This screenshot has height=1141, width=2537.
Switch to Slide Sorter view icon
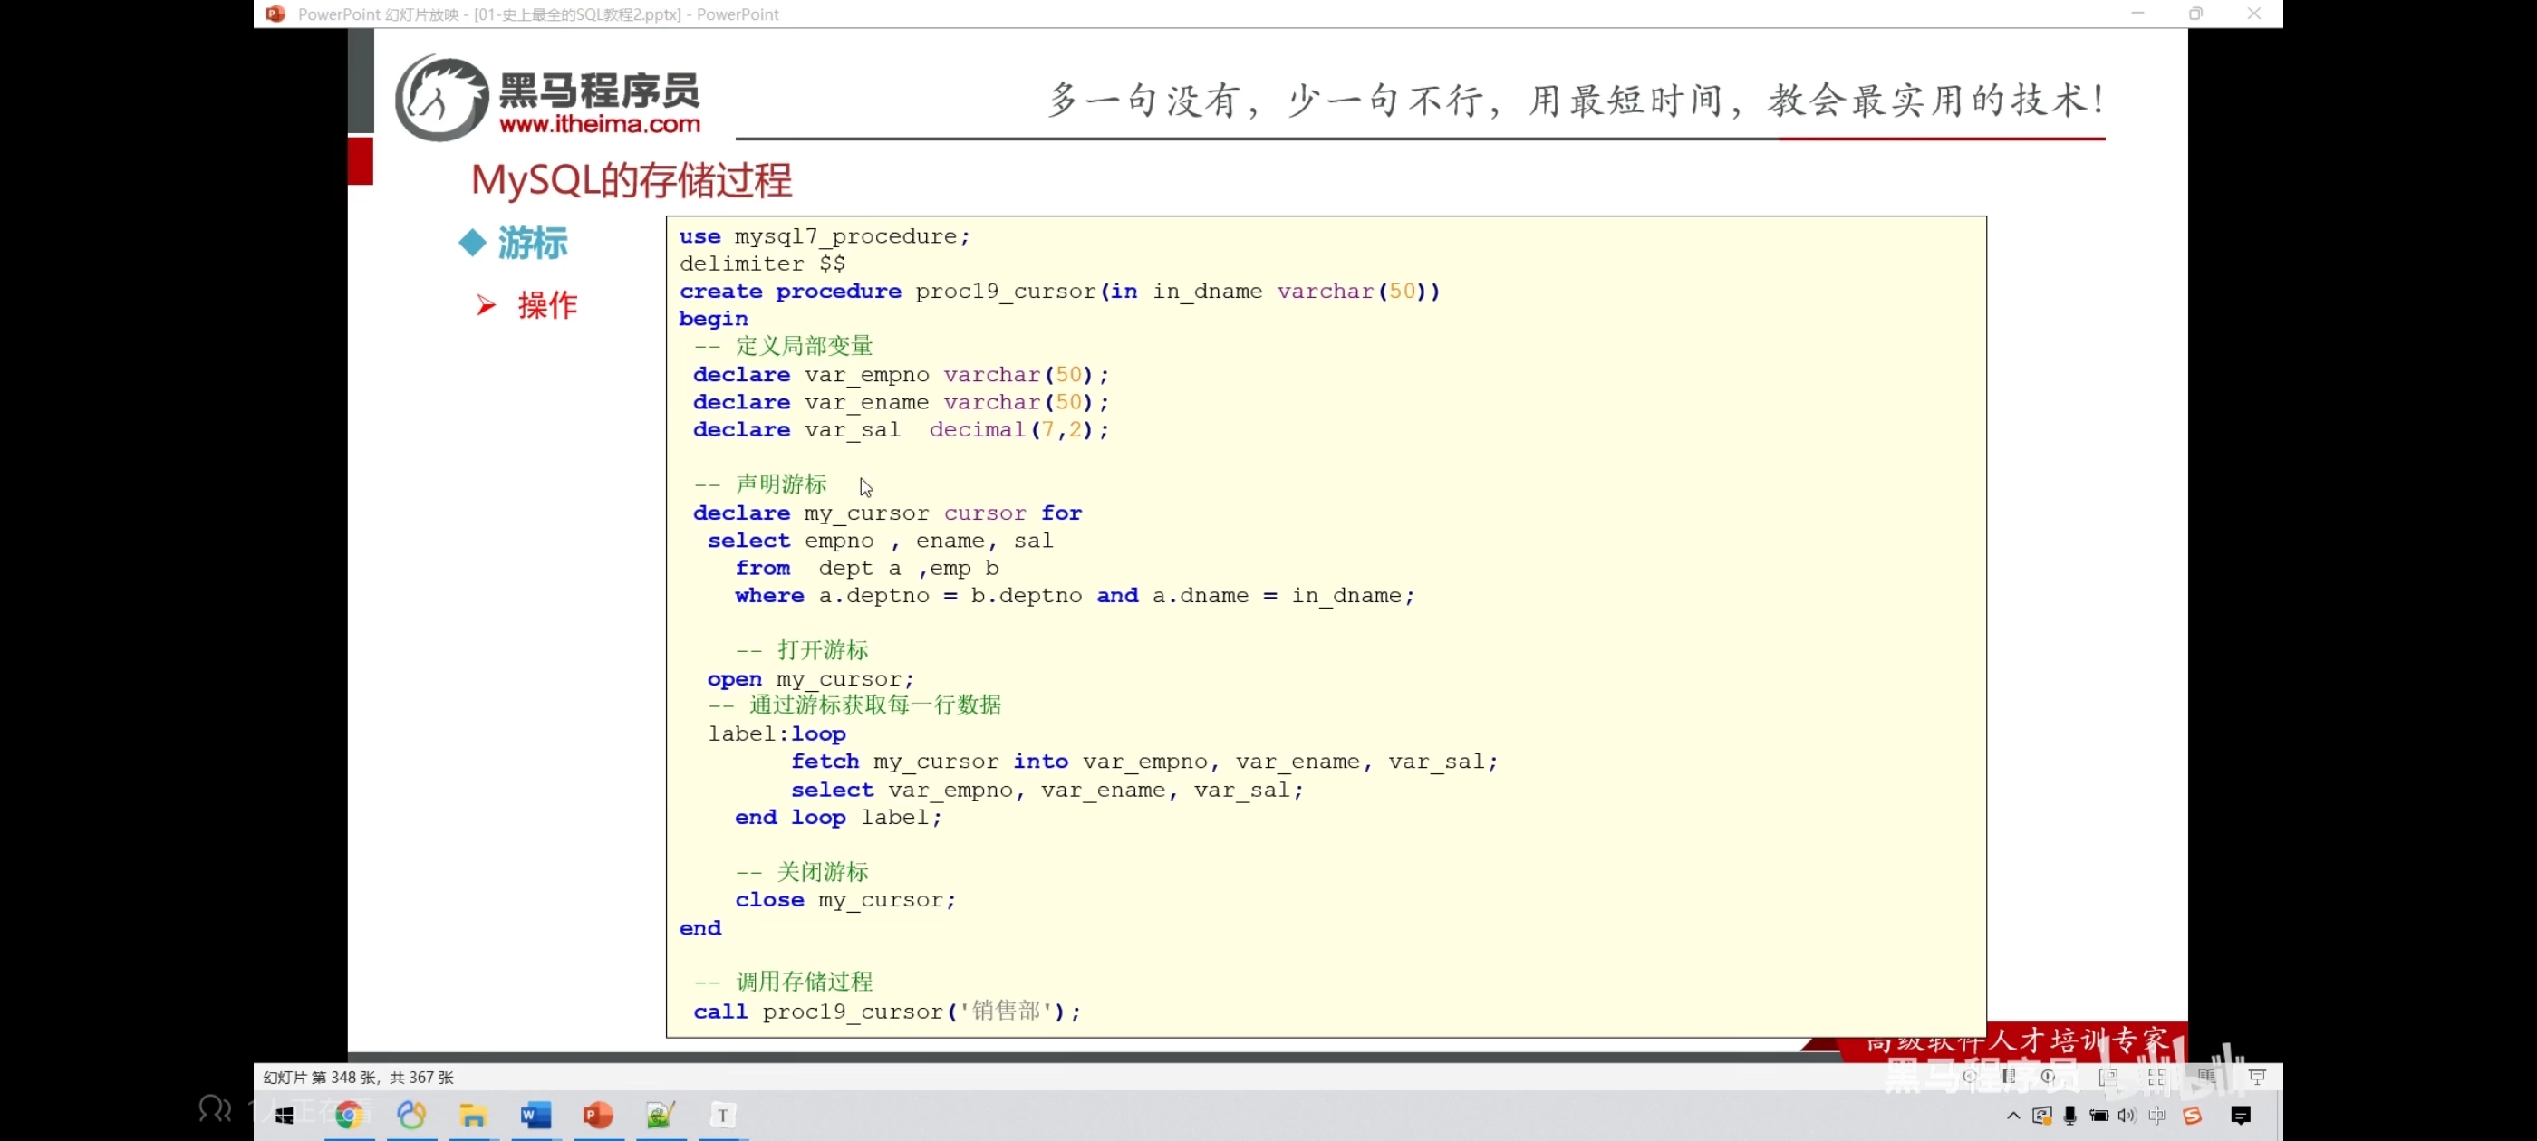(2156, 1077)
